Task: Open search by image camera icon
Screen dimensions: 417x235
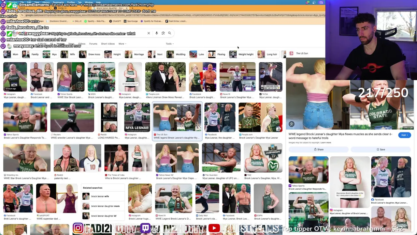Action: point(163,33)
